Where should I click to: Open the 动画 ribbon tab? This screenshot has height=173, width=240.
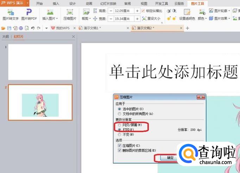pos(89,4)
